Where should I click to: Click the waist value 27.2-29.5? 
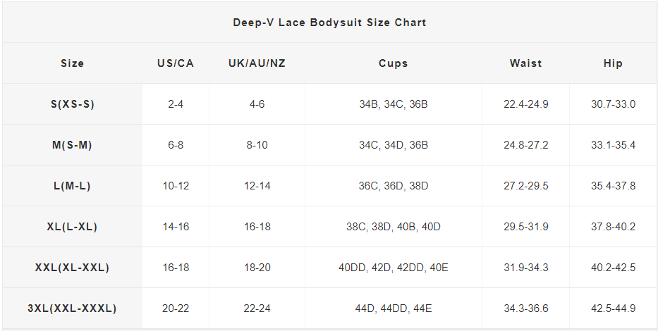point(526,186)
